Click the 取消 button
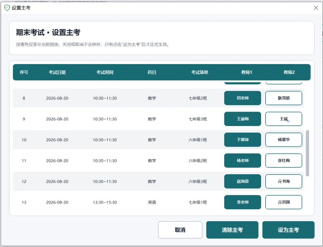Viewport: 323px width, 247px height. tap(180, 230)
